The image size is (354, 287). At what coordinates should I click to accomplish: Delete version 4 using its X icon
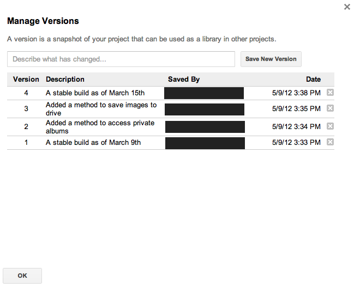330,93
